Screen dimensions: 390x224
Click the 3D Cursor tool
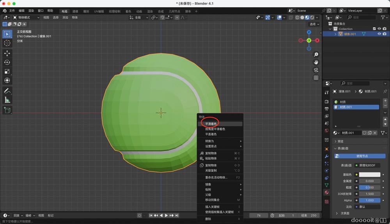click(7, 43)
